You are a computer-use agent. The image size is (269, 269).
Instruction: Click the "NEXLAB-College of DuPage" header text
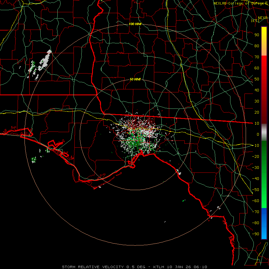click(x=239, y=3)
